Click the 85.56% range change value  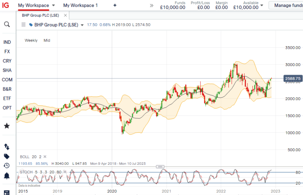(x=42, y=164)
